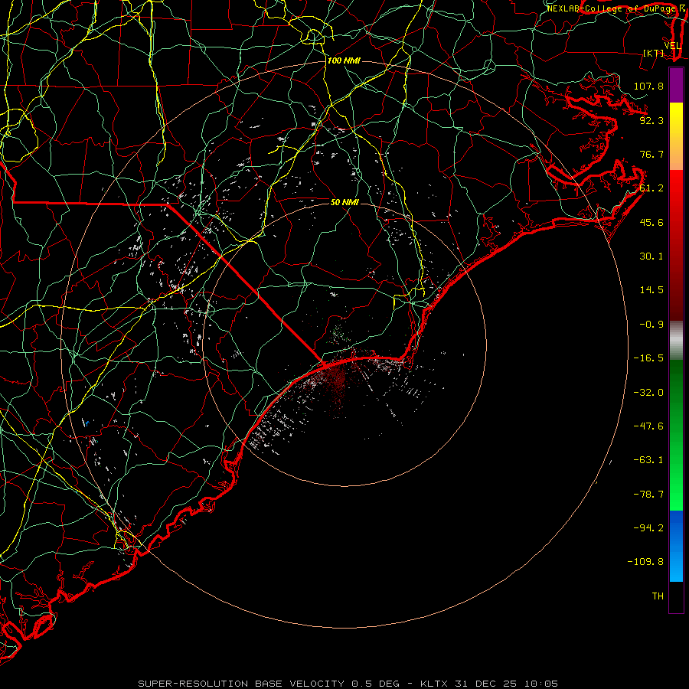Select the -16.5 legend value
Image resolution: width=689 pixels, height=689 pixels.
[x=648, y=358]
